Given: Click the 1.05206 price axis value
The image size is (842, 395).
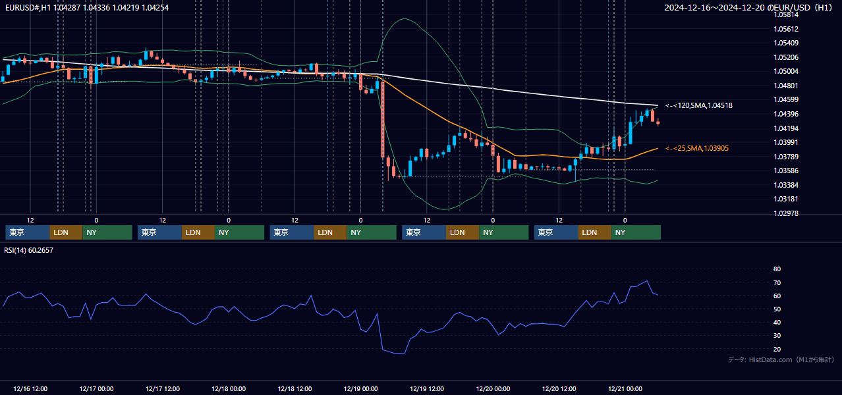Looking at the screenshot, I should coord(786,57).
